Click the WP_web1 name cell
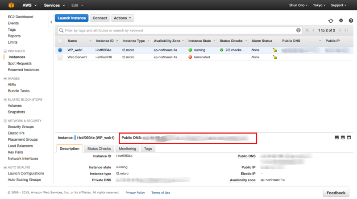357x199 pixels. click(x=75, y=50)
